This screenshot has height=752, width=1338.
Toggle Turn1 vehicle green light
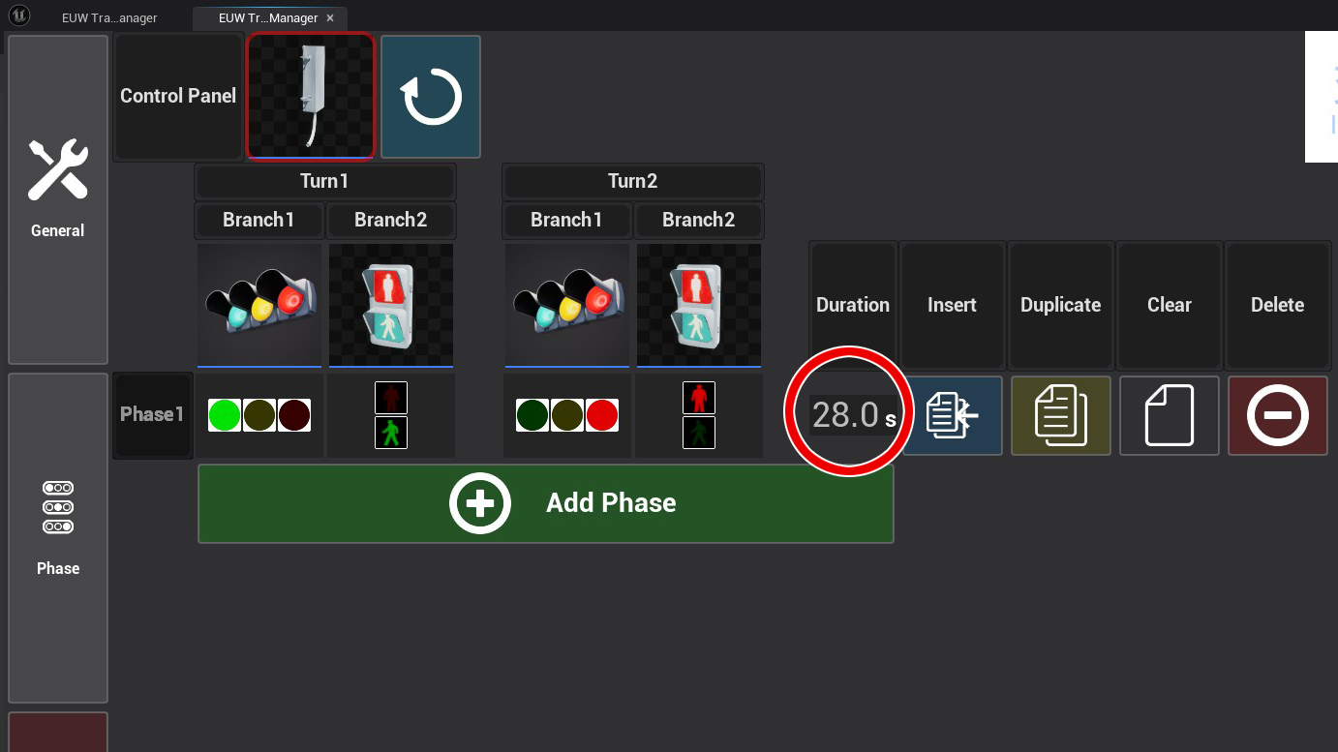pos(225,415)
